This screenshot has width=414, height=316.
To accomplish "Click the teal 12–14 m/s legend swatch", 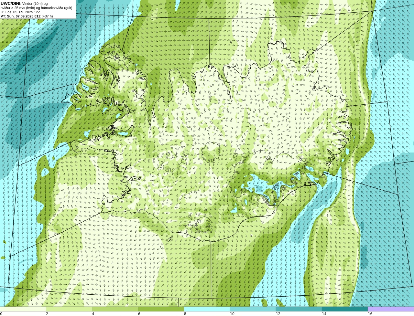I will click(x=299, y=309).
